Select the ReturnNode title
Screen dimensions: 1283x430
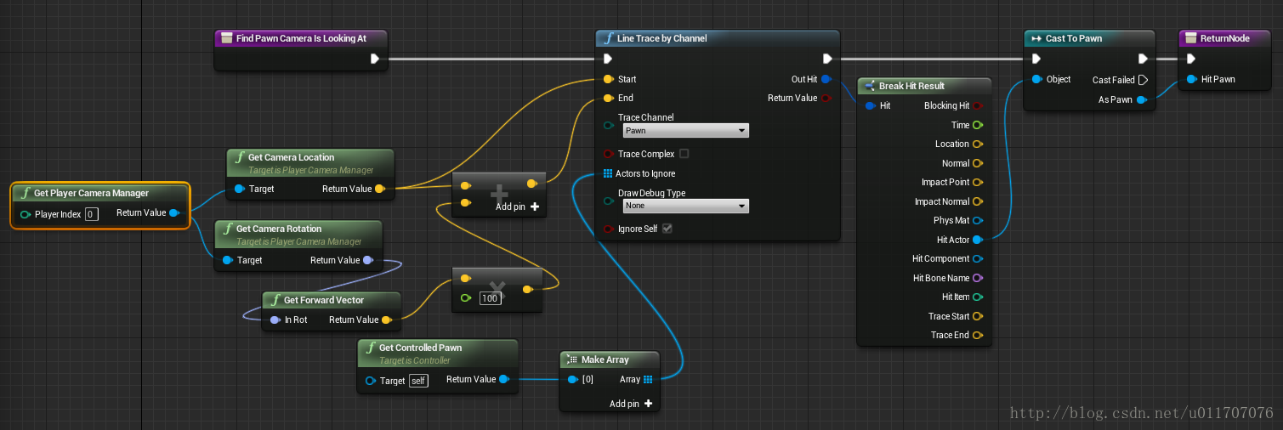[x=1226, y=38]
